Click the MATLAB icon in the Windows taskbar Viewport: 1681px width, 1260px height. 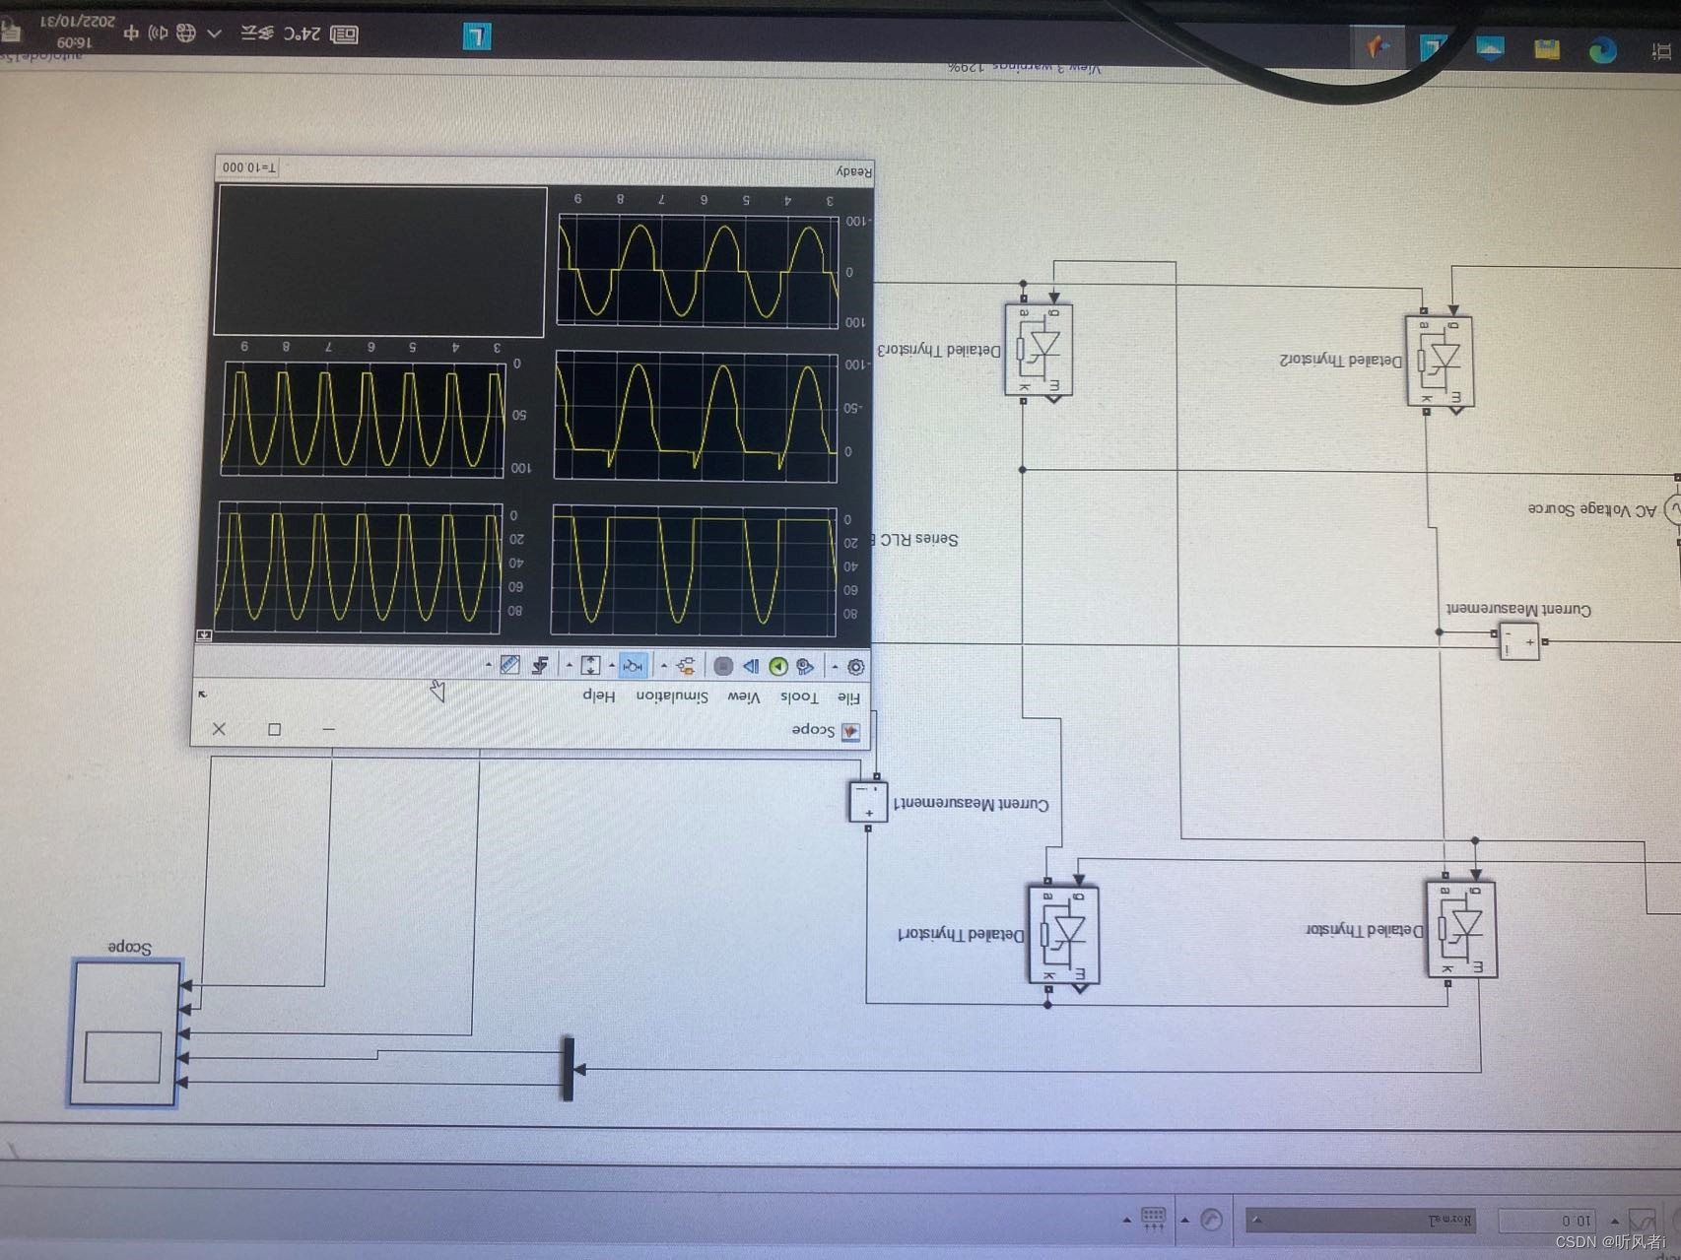(1377, 44)
